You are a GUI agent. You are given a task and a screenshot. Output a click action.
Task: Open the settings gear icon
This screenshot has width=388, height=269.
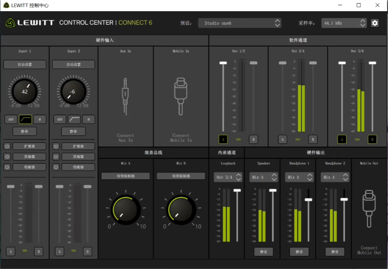point(374,23)
